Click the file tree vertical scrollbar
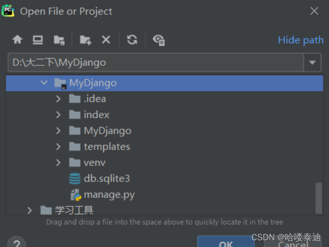The height and width of the screenshot is (247, 329). point(319,198)
